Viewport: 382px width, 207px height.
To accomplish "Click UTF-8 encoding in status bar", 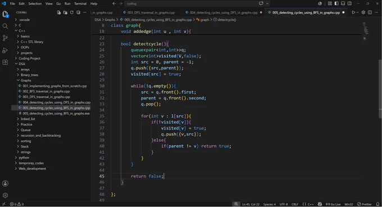I will (x=284, y=204).
